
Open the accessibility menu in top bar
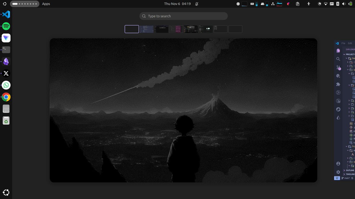pyautogui.click(x=309, y=4)
